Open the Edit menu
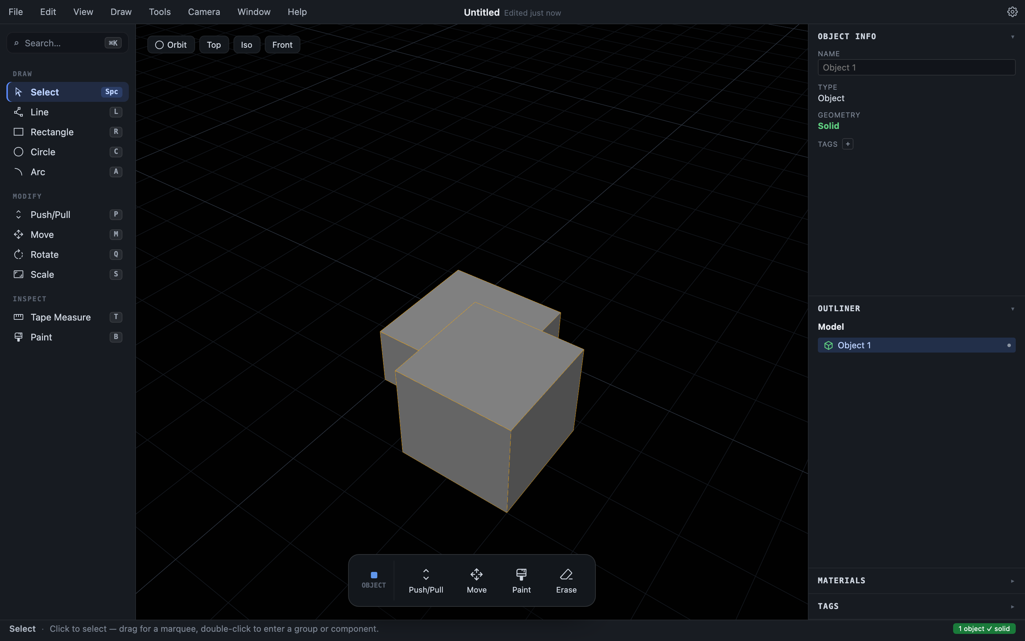This screenshot has width=1025, height=641. click(48, 12)
